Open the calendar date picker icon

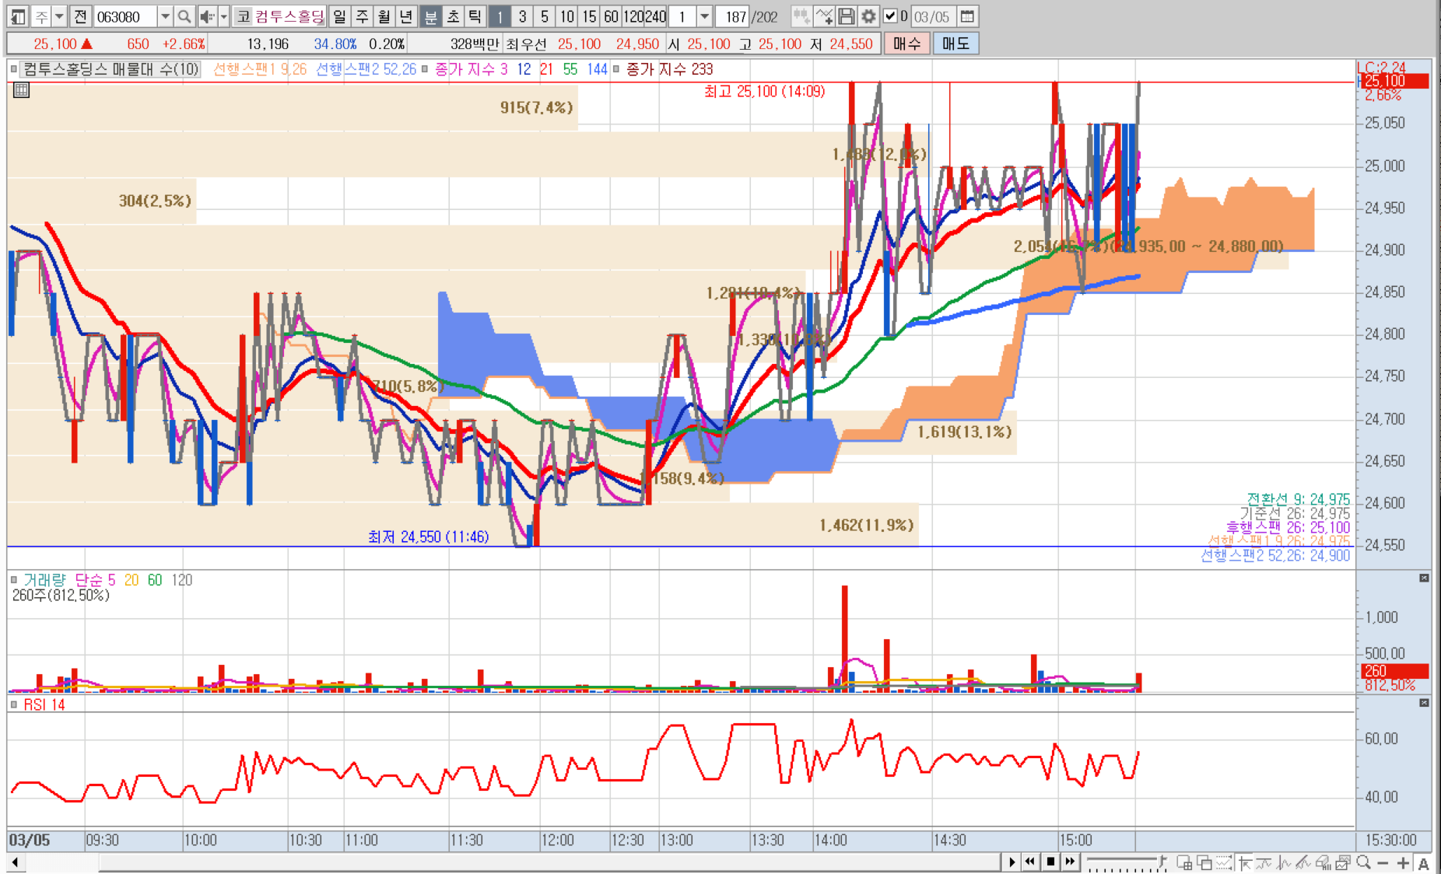click(967, 16)
